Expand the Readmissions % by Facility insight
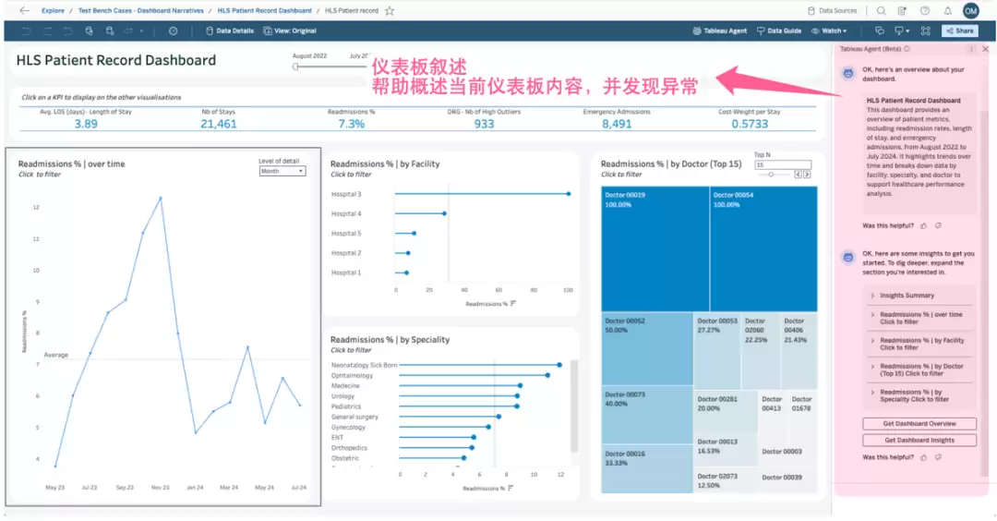The width and height of the screenshot is (997, 521). click(919, 345)
